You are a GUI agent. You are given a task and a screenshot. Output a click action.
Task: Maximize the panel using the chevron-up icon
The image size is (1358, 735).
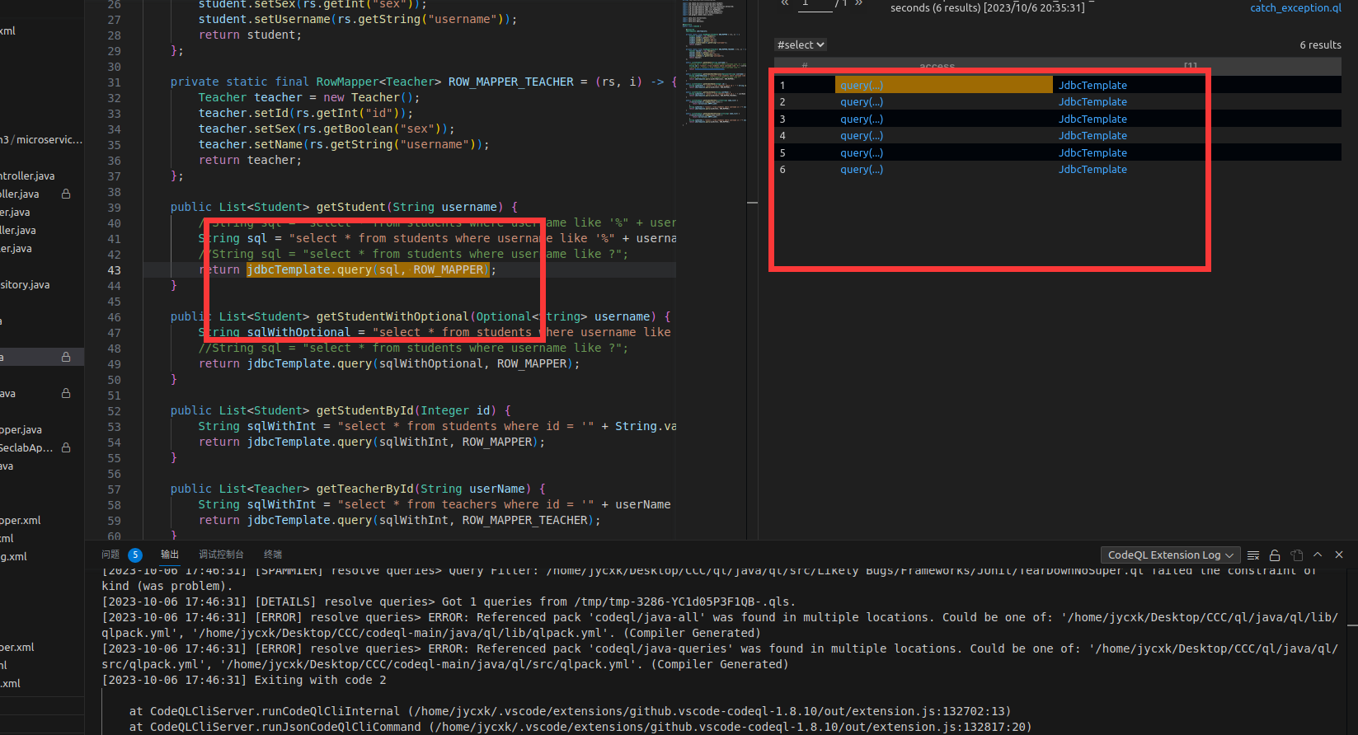point(1318,555)
